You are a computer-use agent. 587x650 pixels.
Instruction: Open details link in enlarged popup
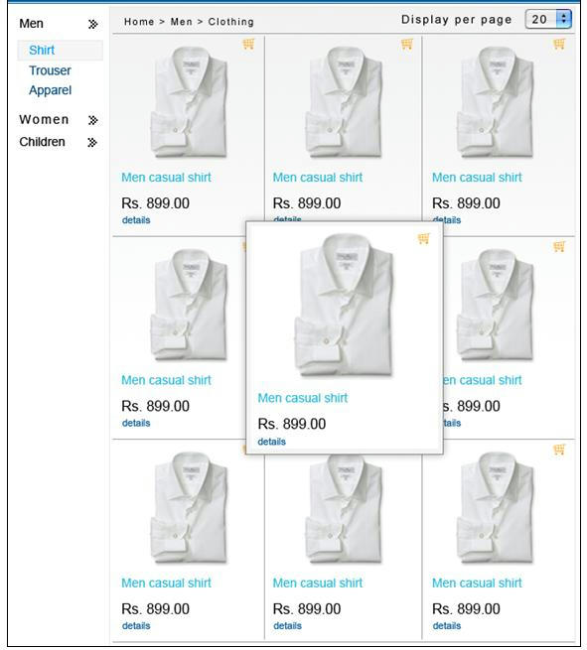(272, 442)
